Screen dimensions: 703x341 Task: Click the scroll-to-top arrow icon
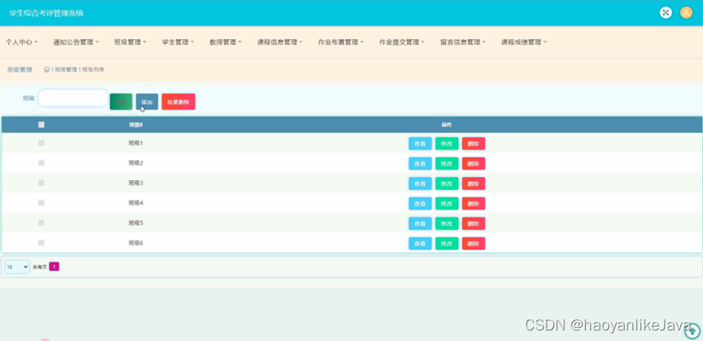(x=693, y=331)
